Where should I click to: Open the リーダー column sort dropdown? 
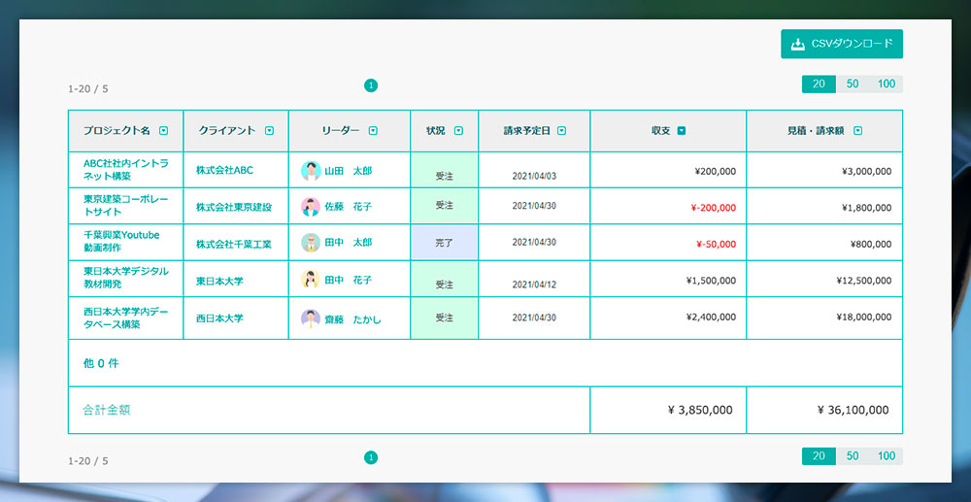pos(374,131)
